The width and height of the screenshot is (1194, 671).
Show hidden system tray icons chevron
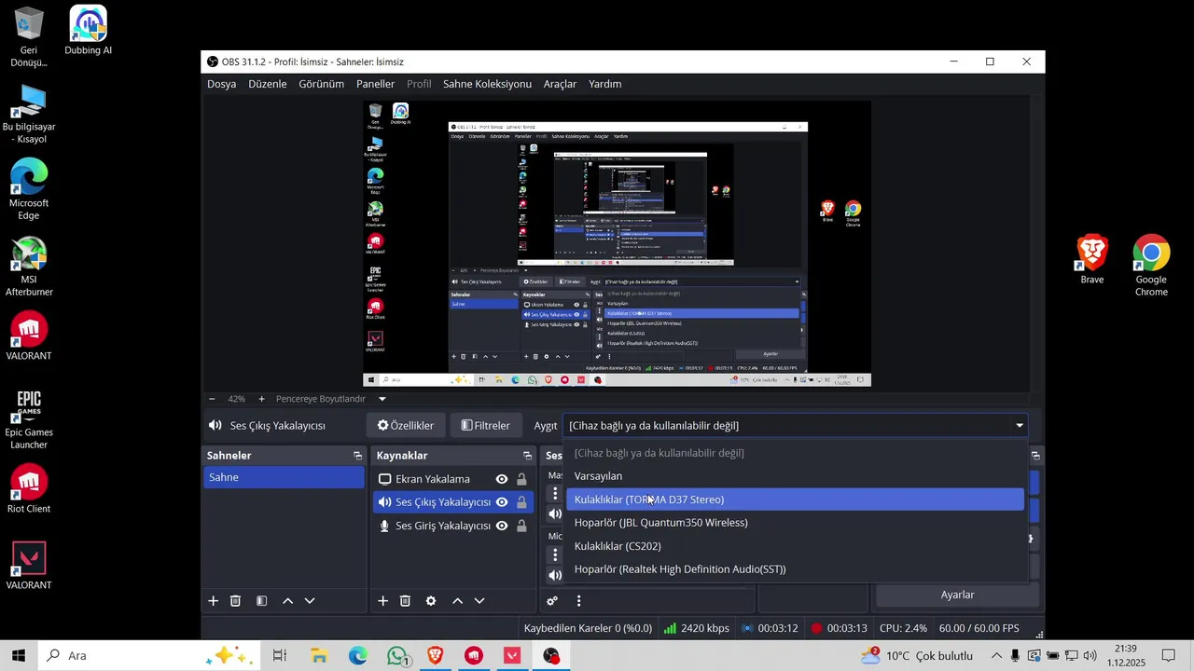[996, 655]
